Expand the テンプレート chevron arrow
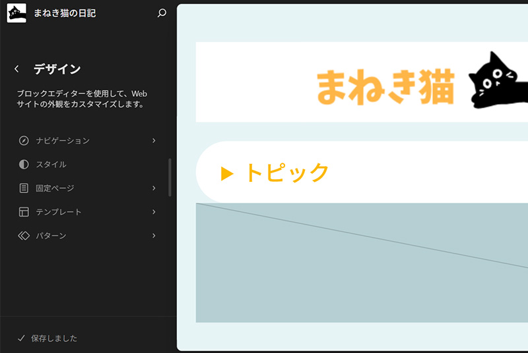 click(154, 212)
